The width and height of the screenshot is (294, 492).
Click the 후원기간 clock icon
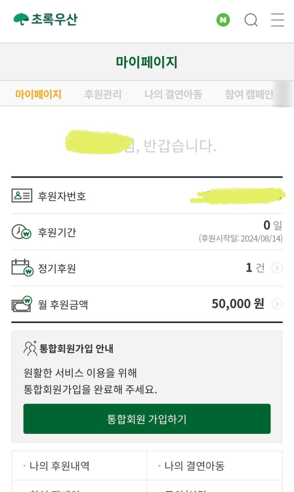pyautogui.click(x=21, y=232)
